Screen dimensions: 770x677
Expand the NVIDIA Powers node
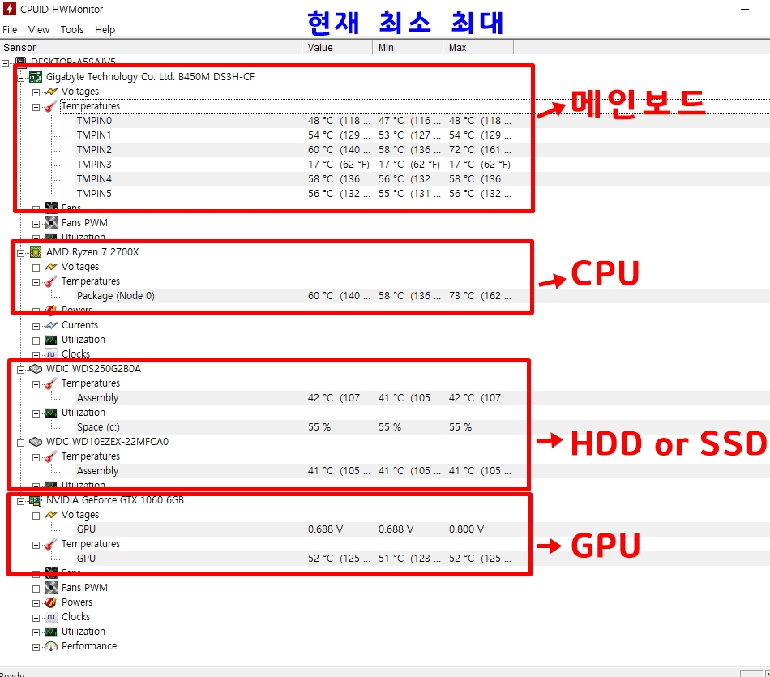[36, 604]
